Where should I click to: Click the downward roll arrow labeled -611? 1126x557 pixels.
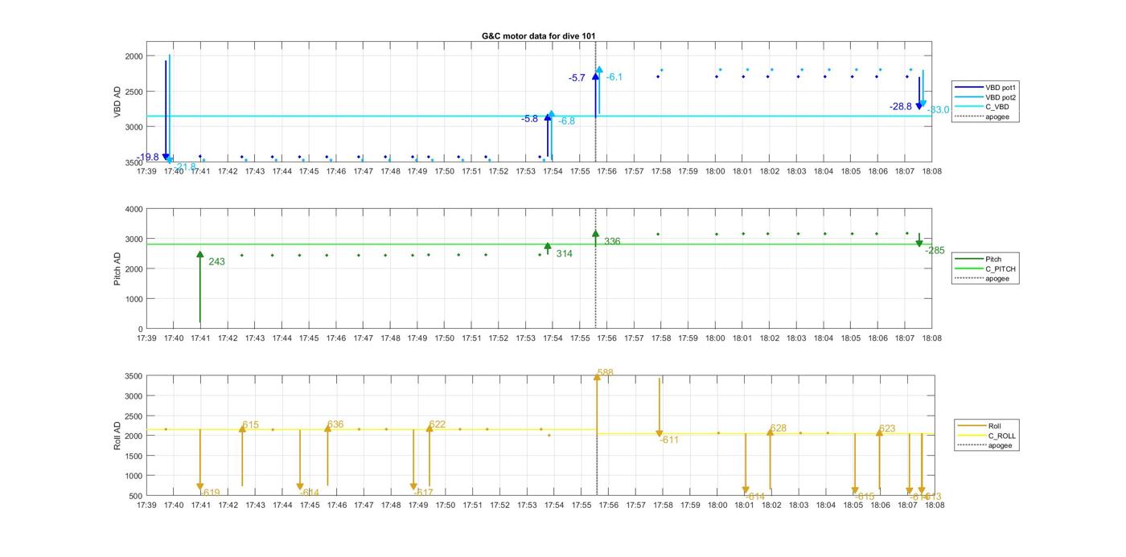point(660,408)
